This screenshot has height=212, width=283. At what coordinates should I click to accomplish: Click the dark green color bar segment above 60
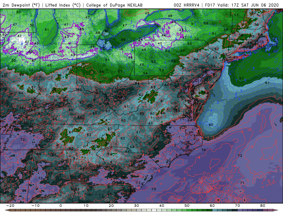[210, 210]
